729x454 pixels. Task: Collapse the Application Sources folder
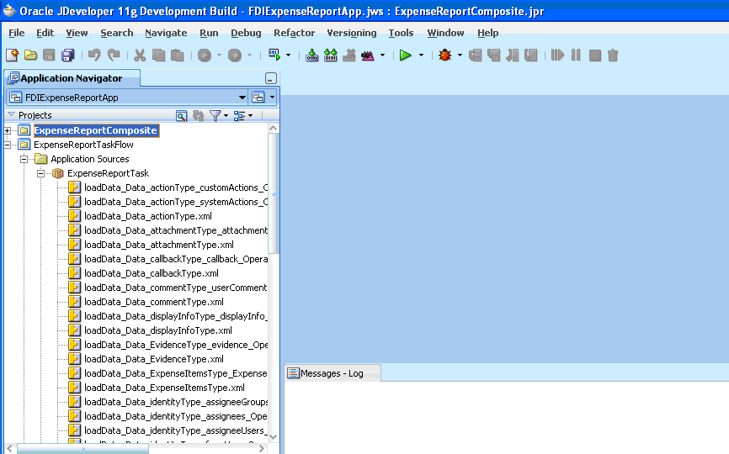[x=24, y=160]
